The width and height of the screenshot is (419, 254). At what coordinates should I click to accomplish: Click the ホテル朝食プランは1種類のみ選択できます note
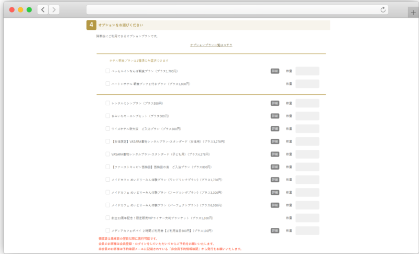click(139, 61)
